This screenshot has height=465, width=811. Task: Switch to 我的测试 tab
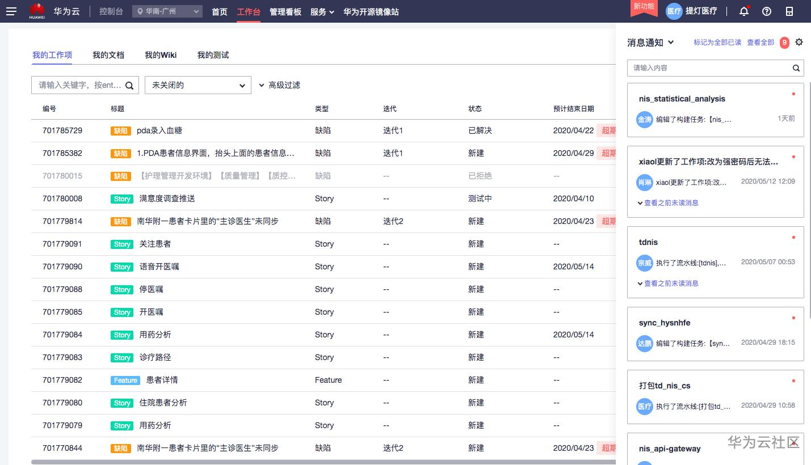click(213, 55)
